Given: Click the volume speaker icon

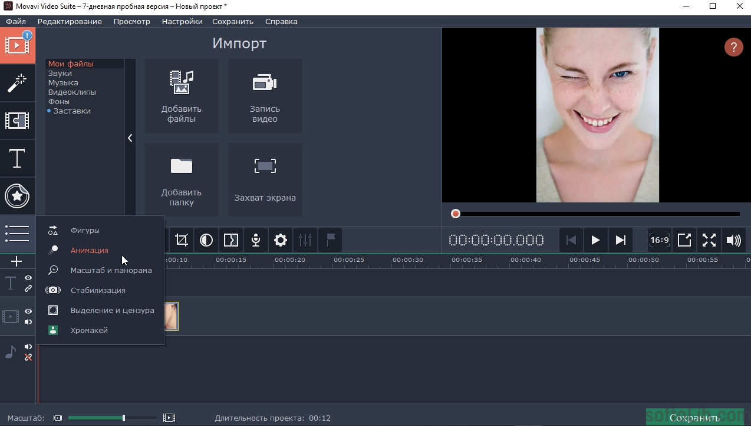Looking at the screenshot, I should pyautogui.click(x=734, y=240).
